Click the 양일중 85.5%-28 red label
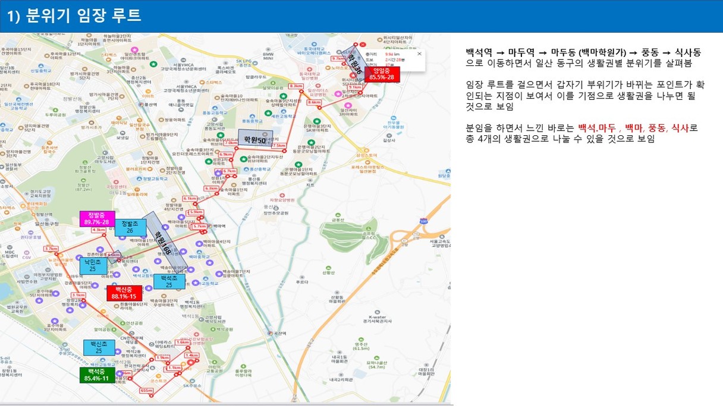Screen dimensions: 723x406 (383, 74)
